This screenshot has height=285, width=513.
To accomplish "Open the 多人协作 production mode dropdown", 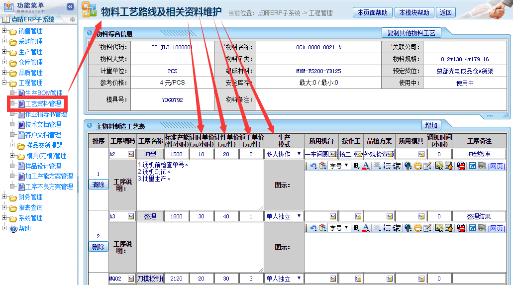I will coord(284,154).
